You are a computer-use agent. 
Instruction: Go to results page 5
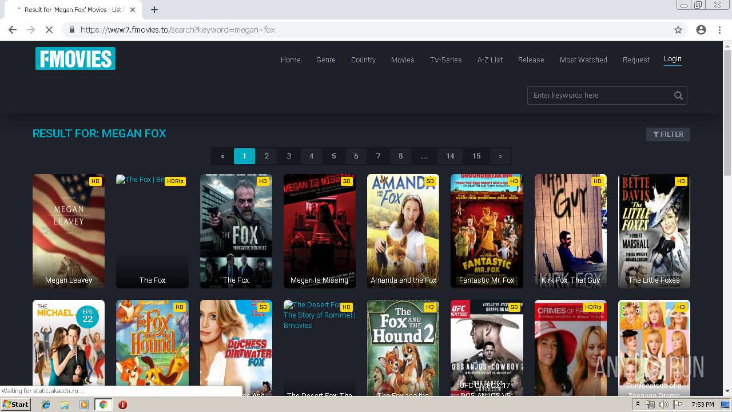pyautogui.click(x=333, y=156)
